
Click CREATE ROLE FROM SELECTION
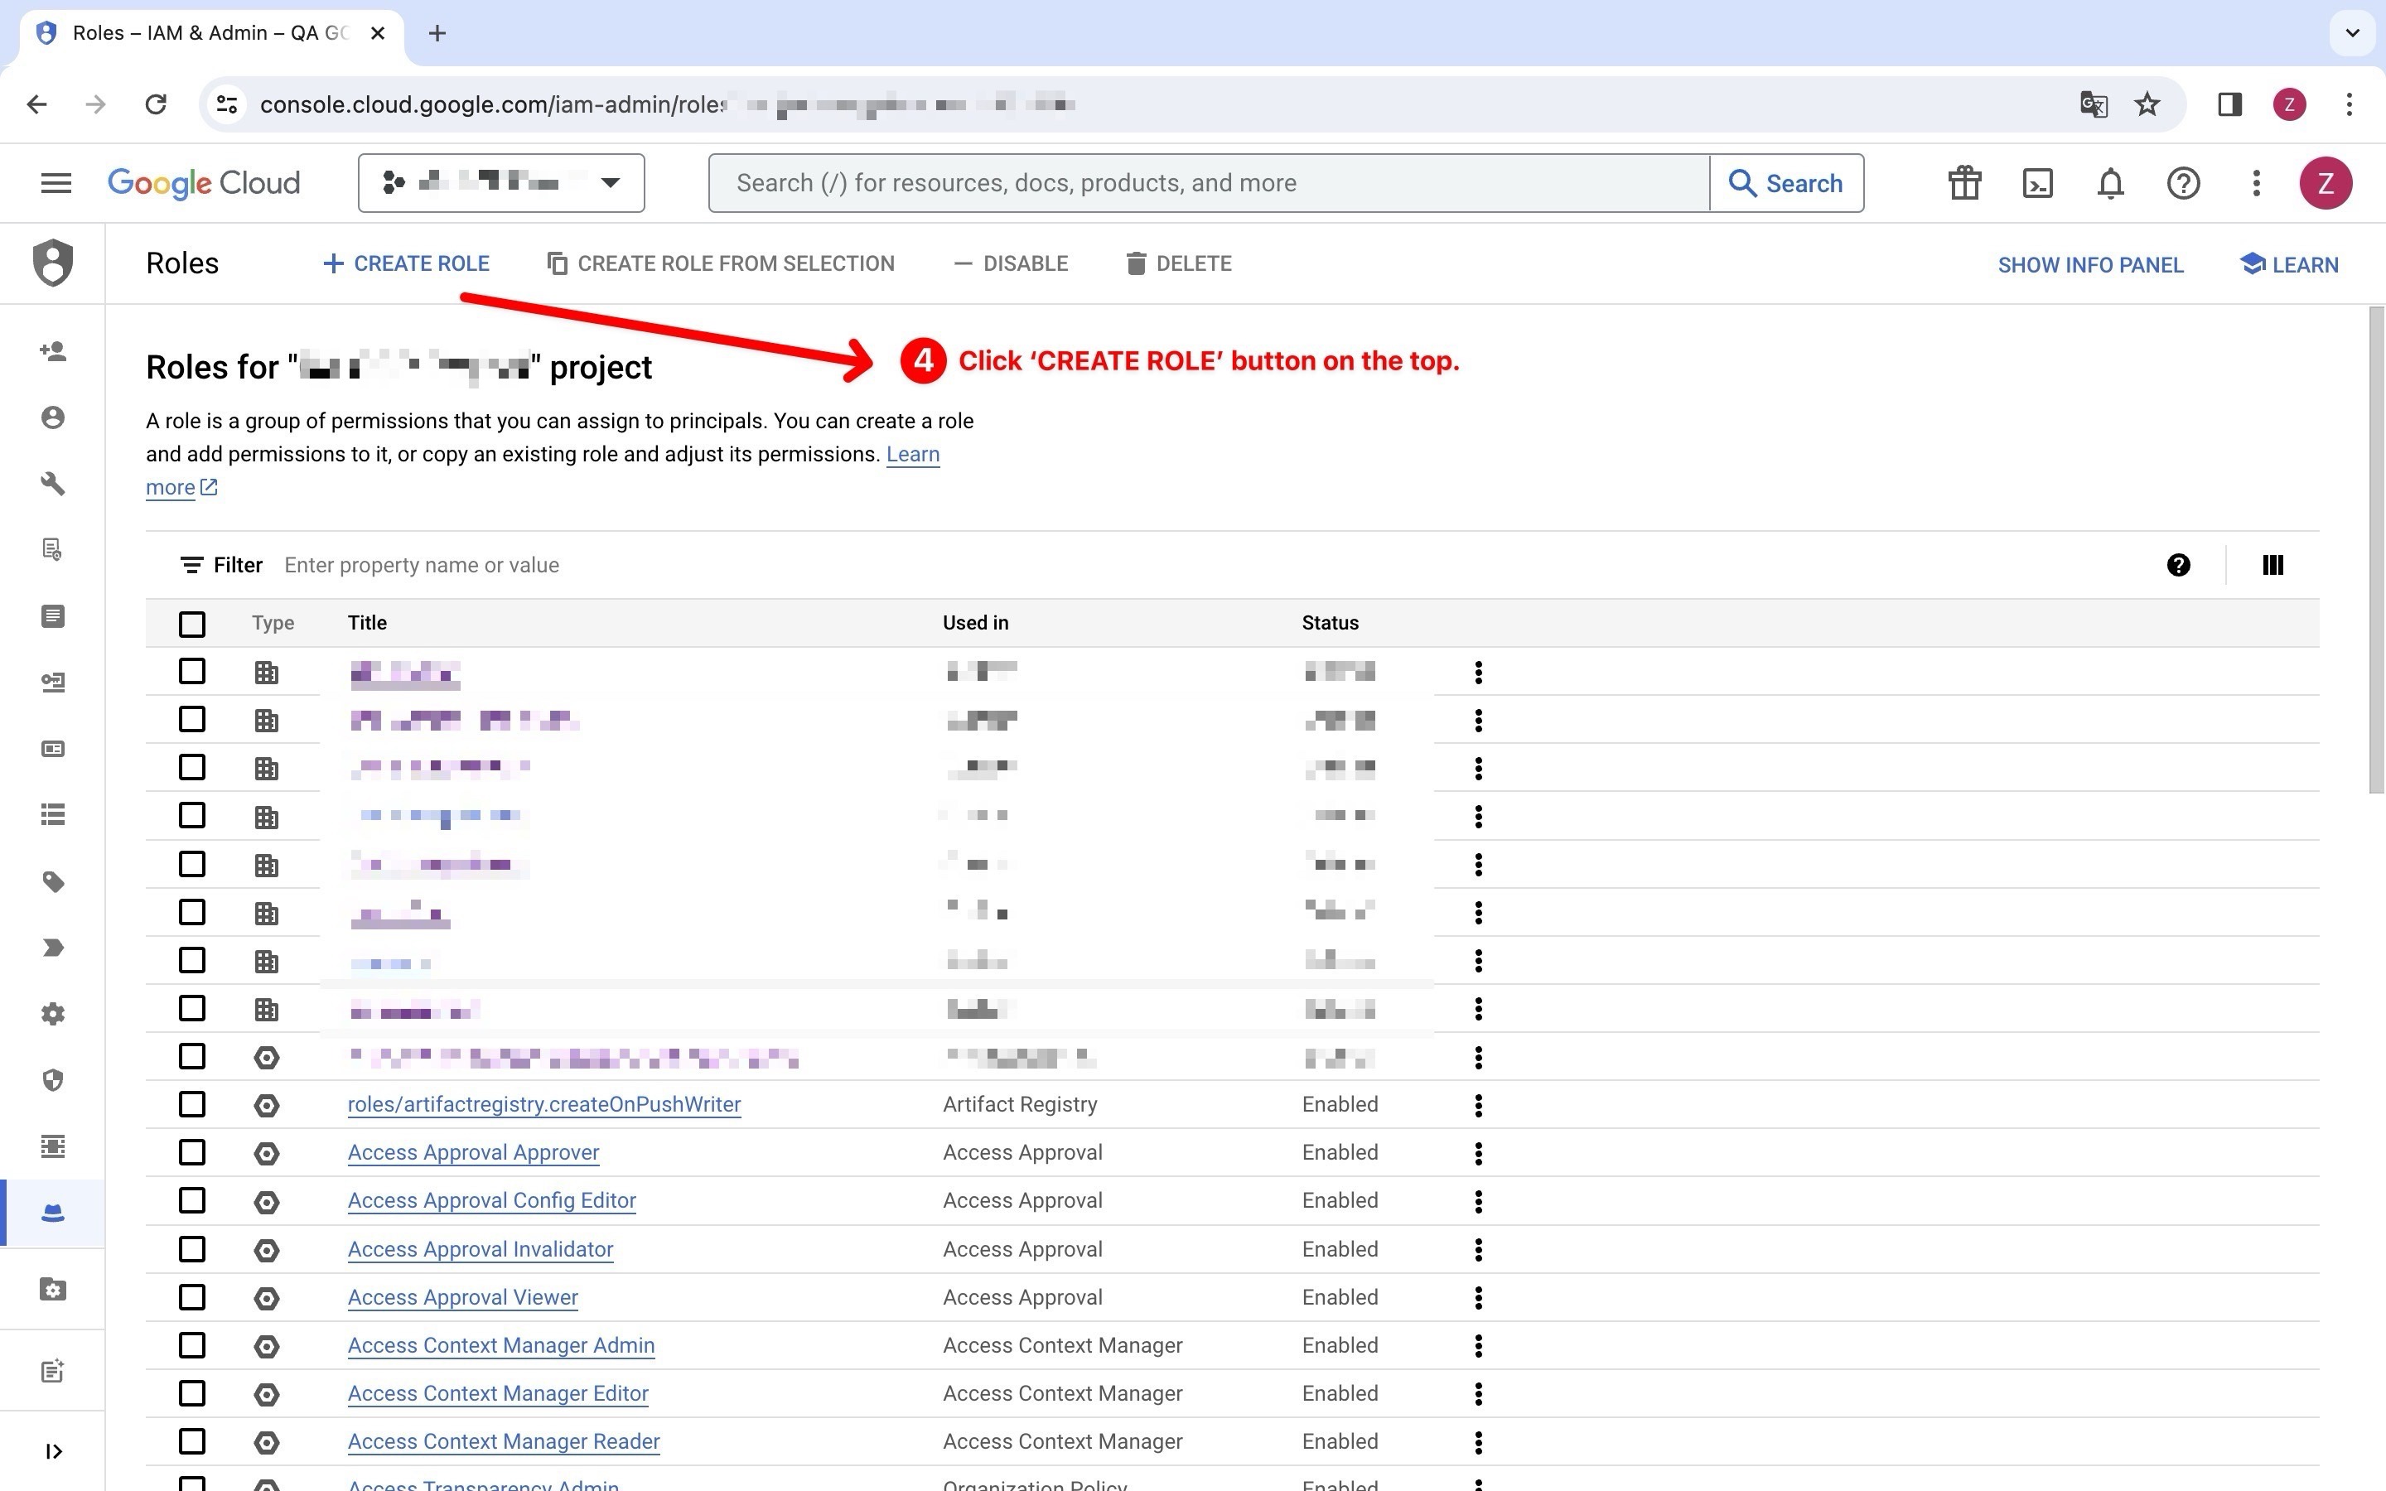click(x=721, y=263)
